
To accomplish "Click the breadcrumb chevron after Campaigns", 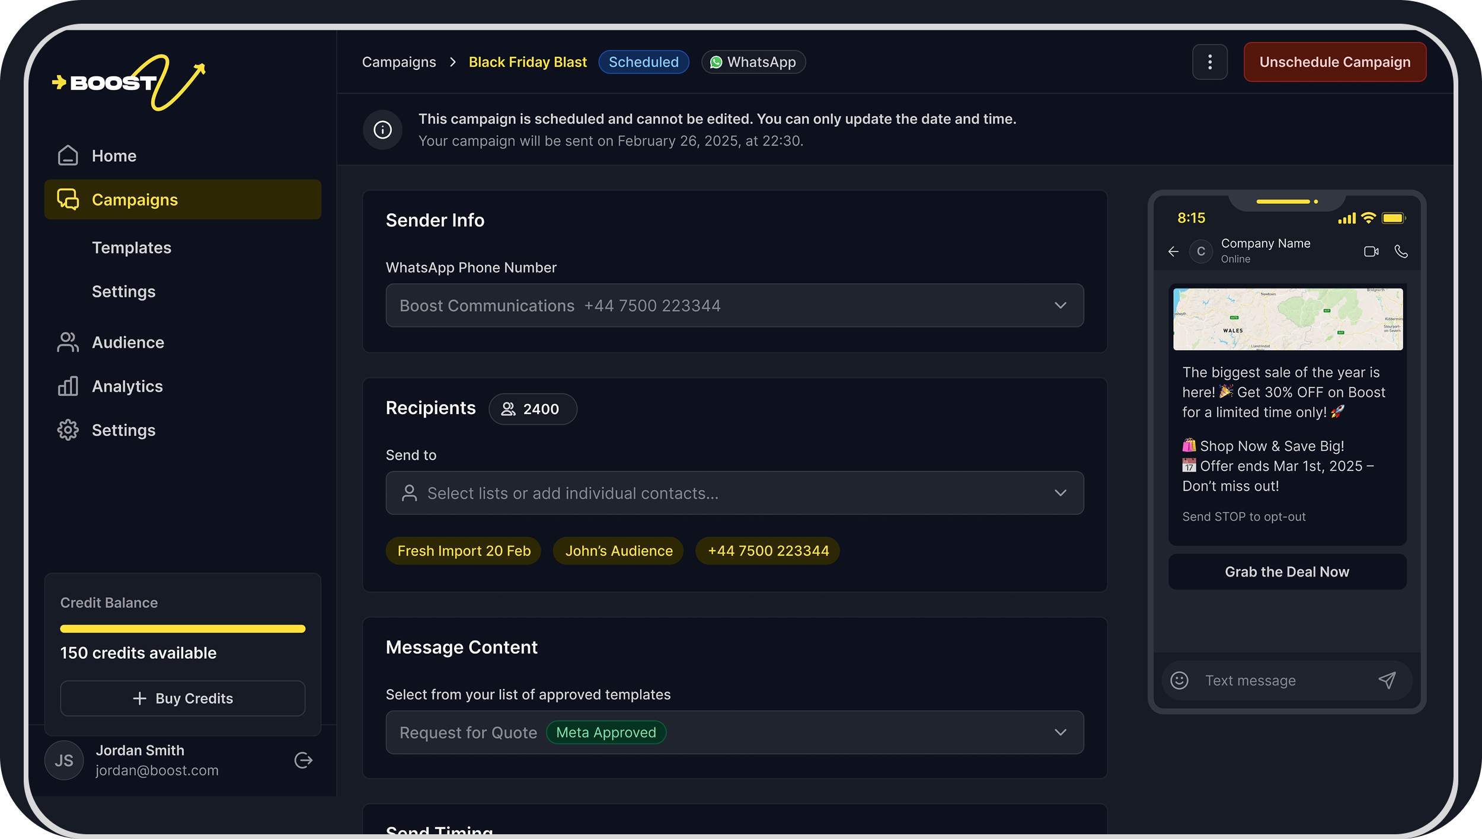I will [453, 62].
